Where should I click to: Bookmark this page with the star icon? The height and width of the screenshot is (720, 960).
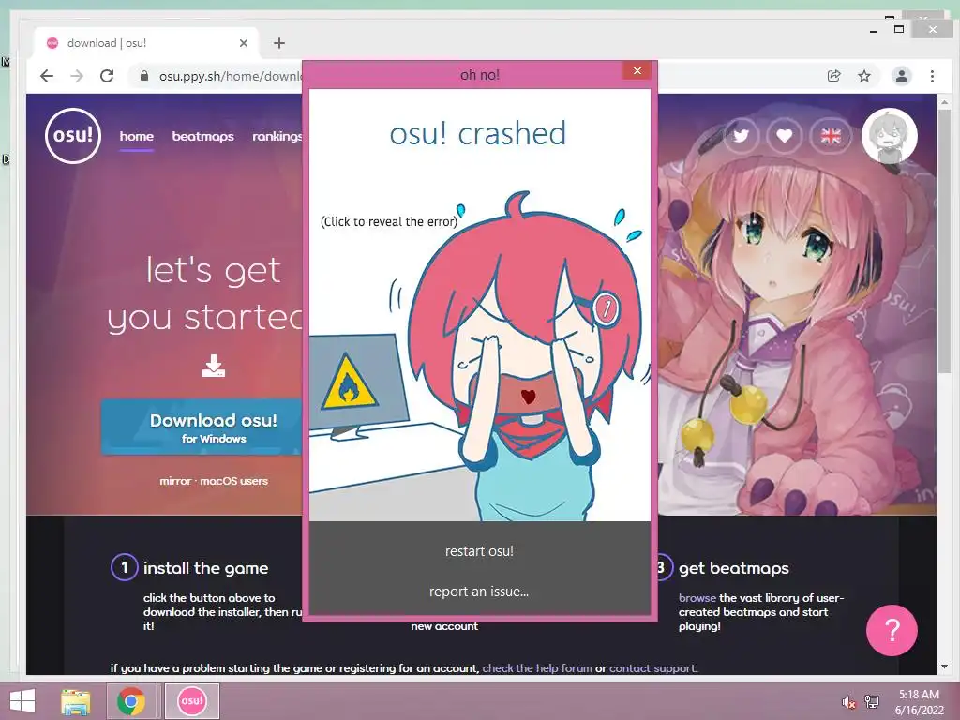[x=863, y=76]
